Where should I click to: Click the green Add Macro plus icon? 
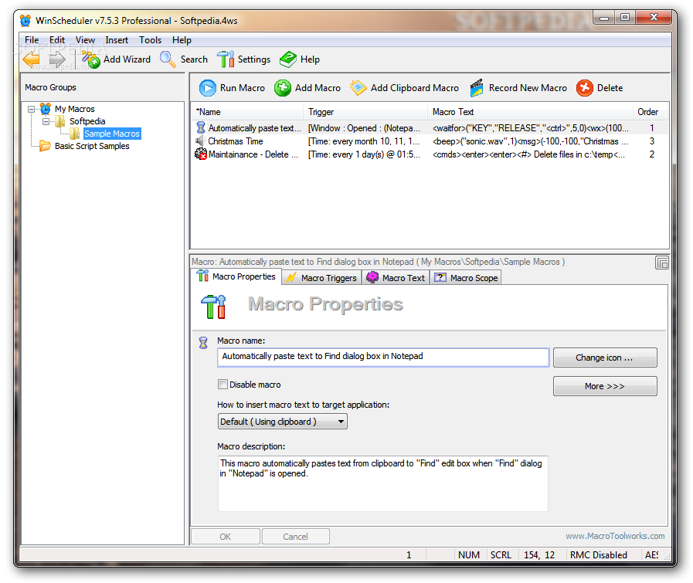pyautogui.click(x=283, y=88)
